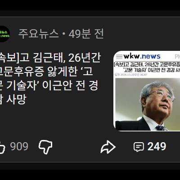Like the post with the thumbs-up icon

(x=2, y=147)
